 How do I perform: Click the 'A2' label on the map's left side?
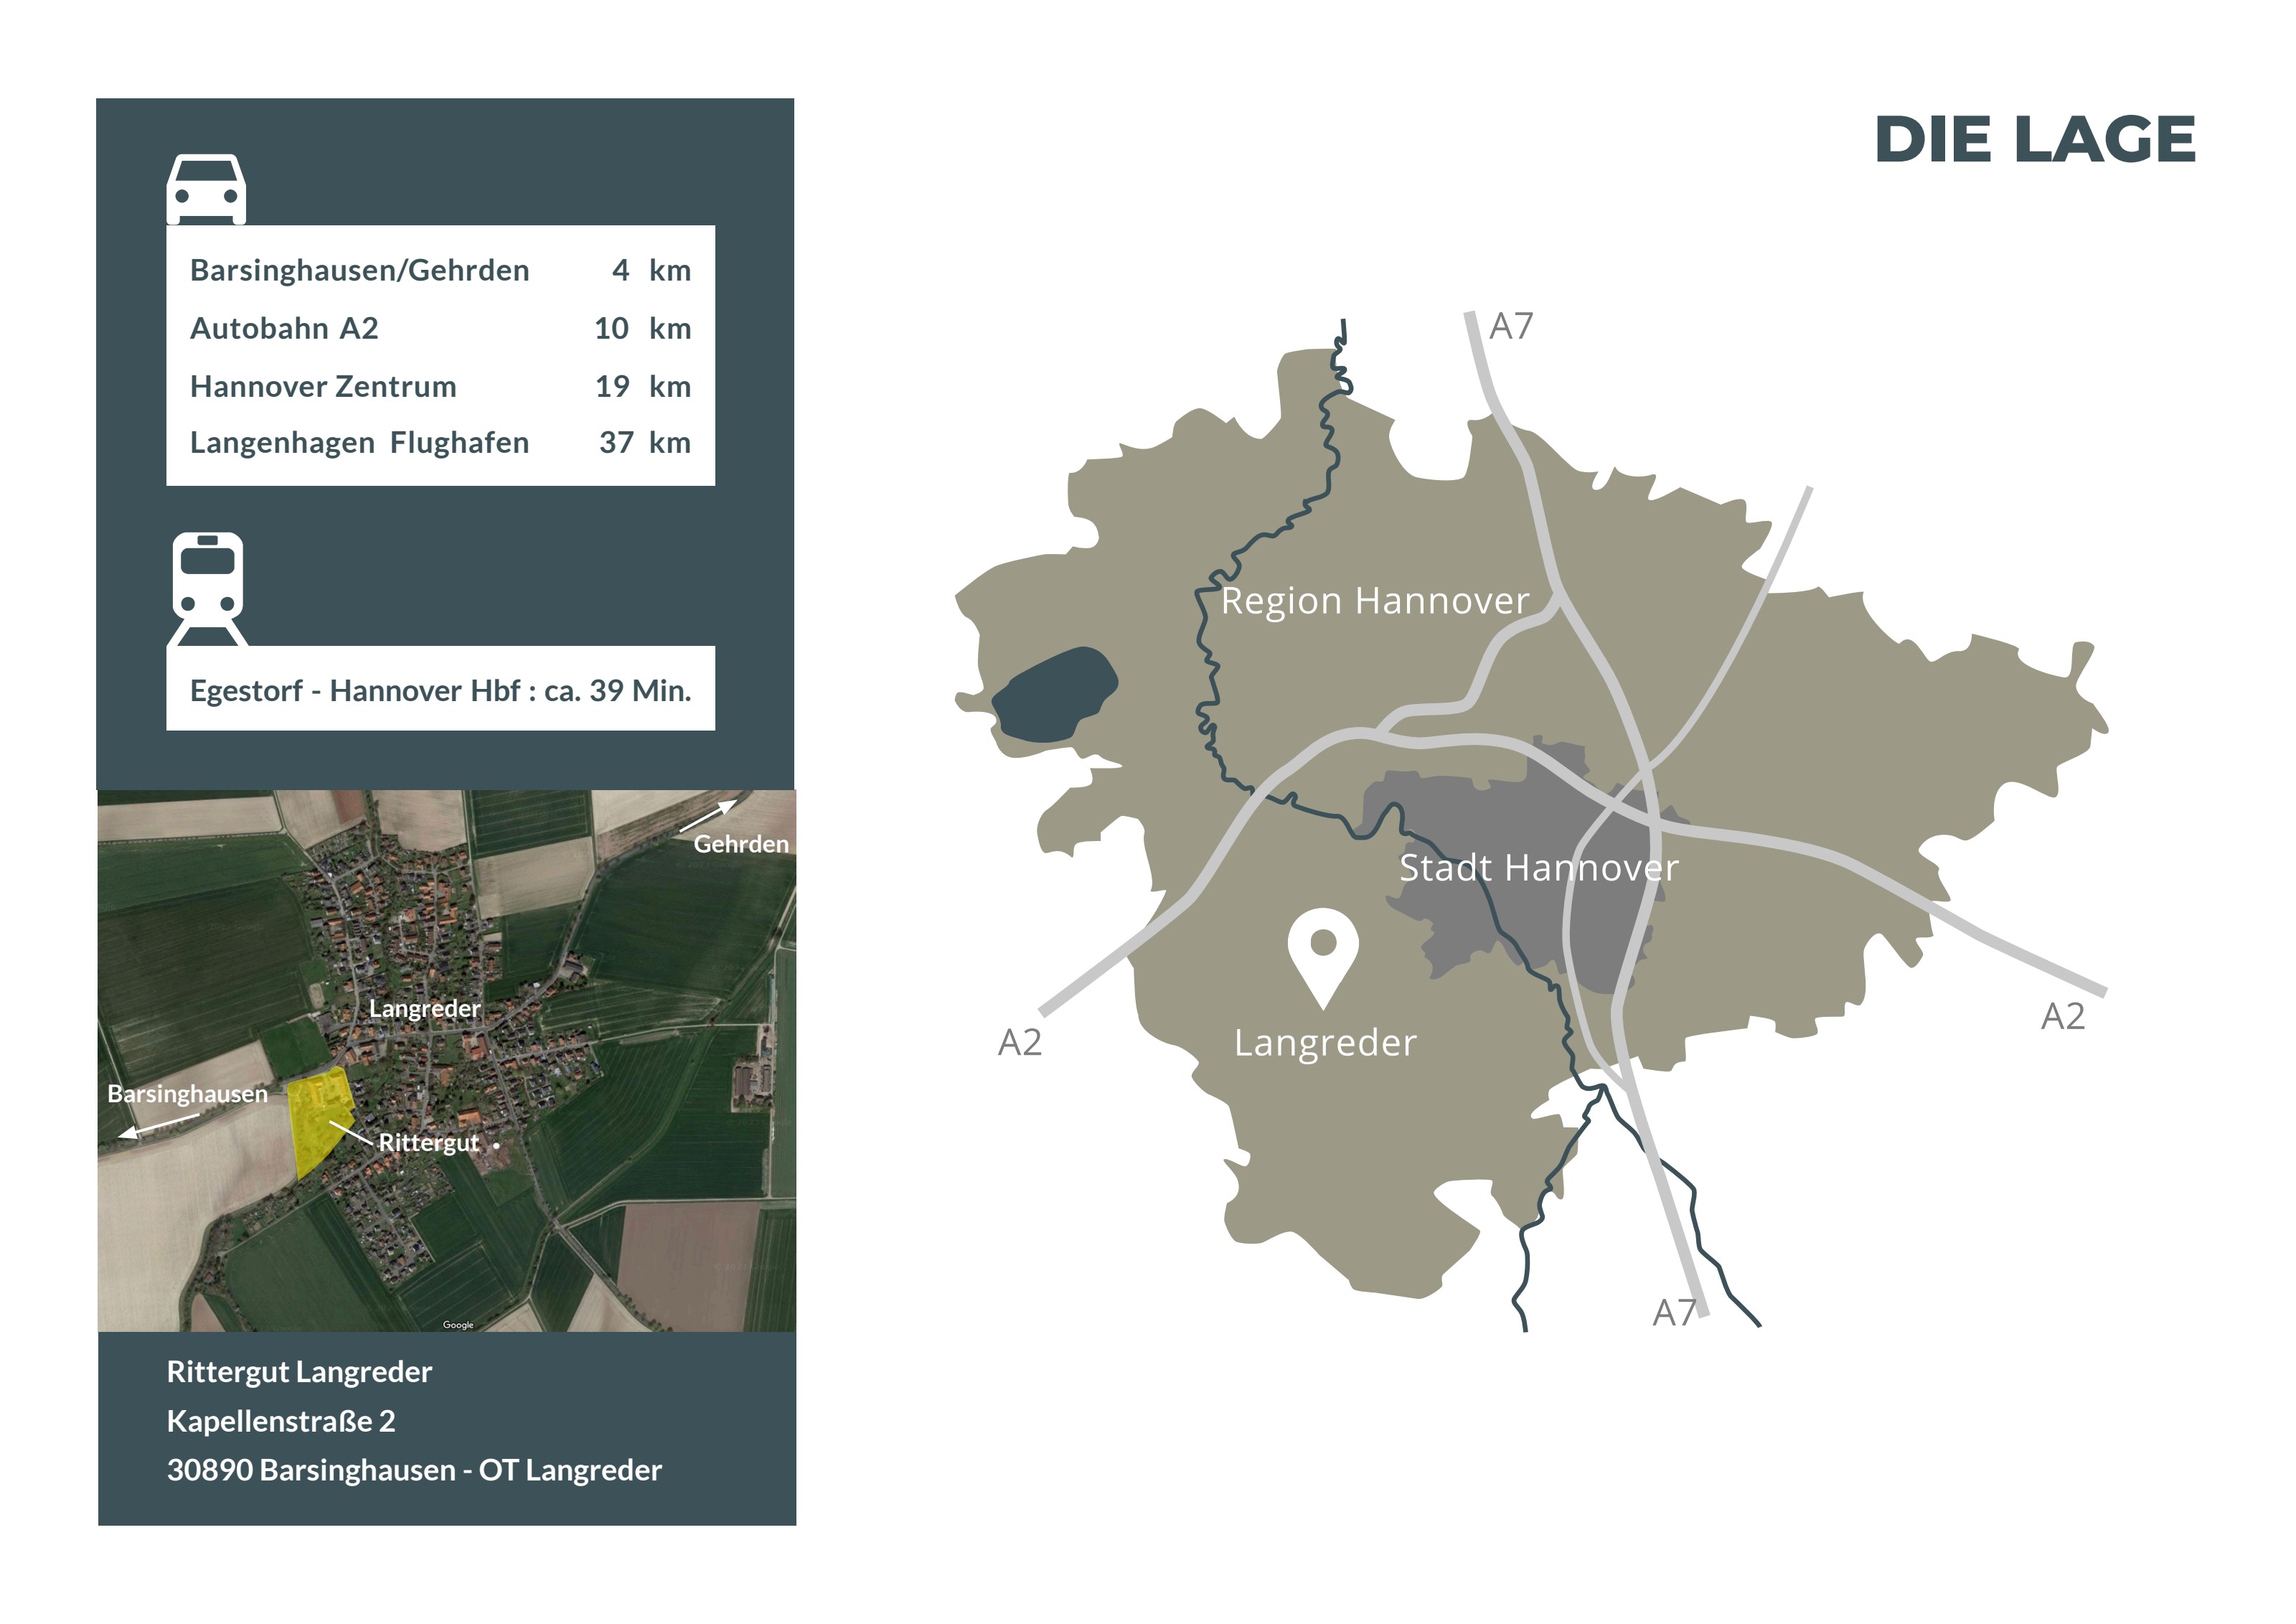coord(1020,1042)
